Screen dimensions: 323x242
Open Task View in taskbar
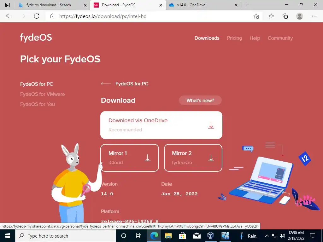(x=139, y=236)
